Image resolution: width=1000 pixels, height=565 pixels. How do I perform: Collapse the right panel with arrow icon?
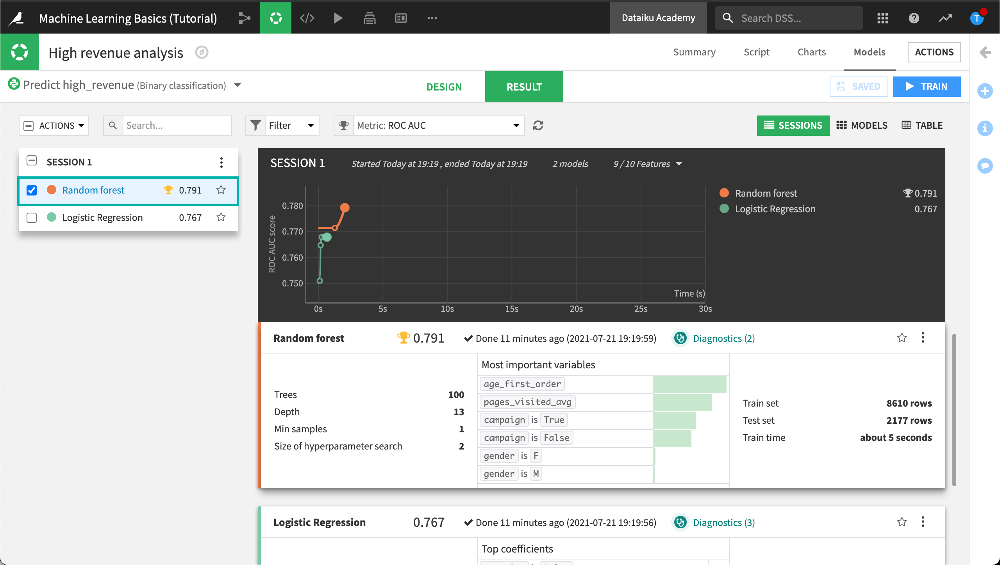985,52
